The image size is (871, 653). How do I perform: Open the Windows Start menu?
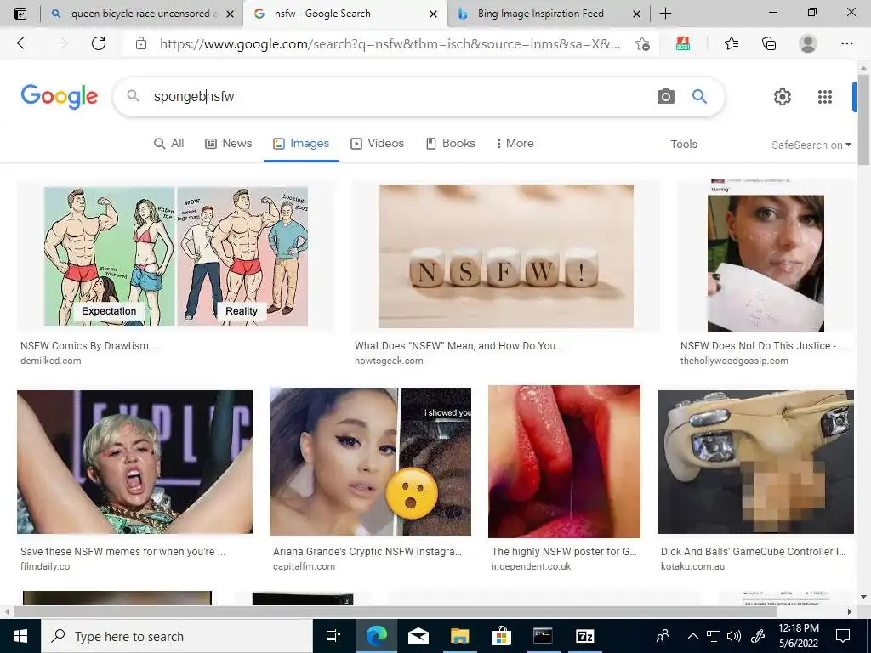(20, 636)
